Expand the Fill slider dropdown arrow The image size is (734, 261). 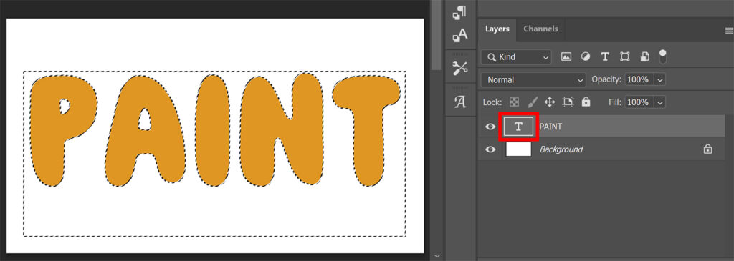[x=660, y=102]
